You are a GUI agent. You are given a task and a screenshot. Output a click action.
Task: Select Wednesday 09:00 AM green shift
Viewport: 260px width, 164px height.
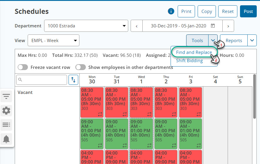coord(141,134)
